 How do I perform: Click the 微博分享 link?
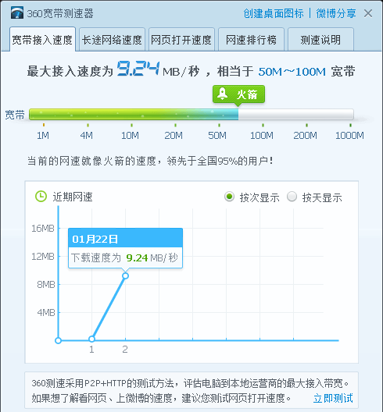[336, 13]
